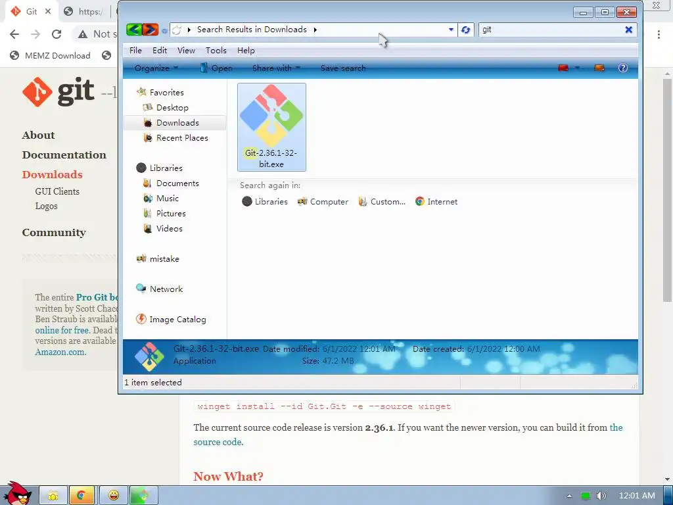Click the 1 item selected status text
The height and width of the screenshot is (505, 673).
(x=153, y=382)
